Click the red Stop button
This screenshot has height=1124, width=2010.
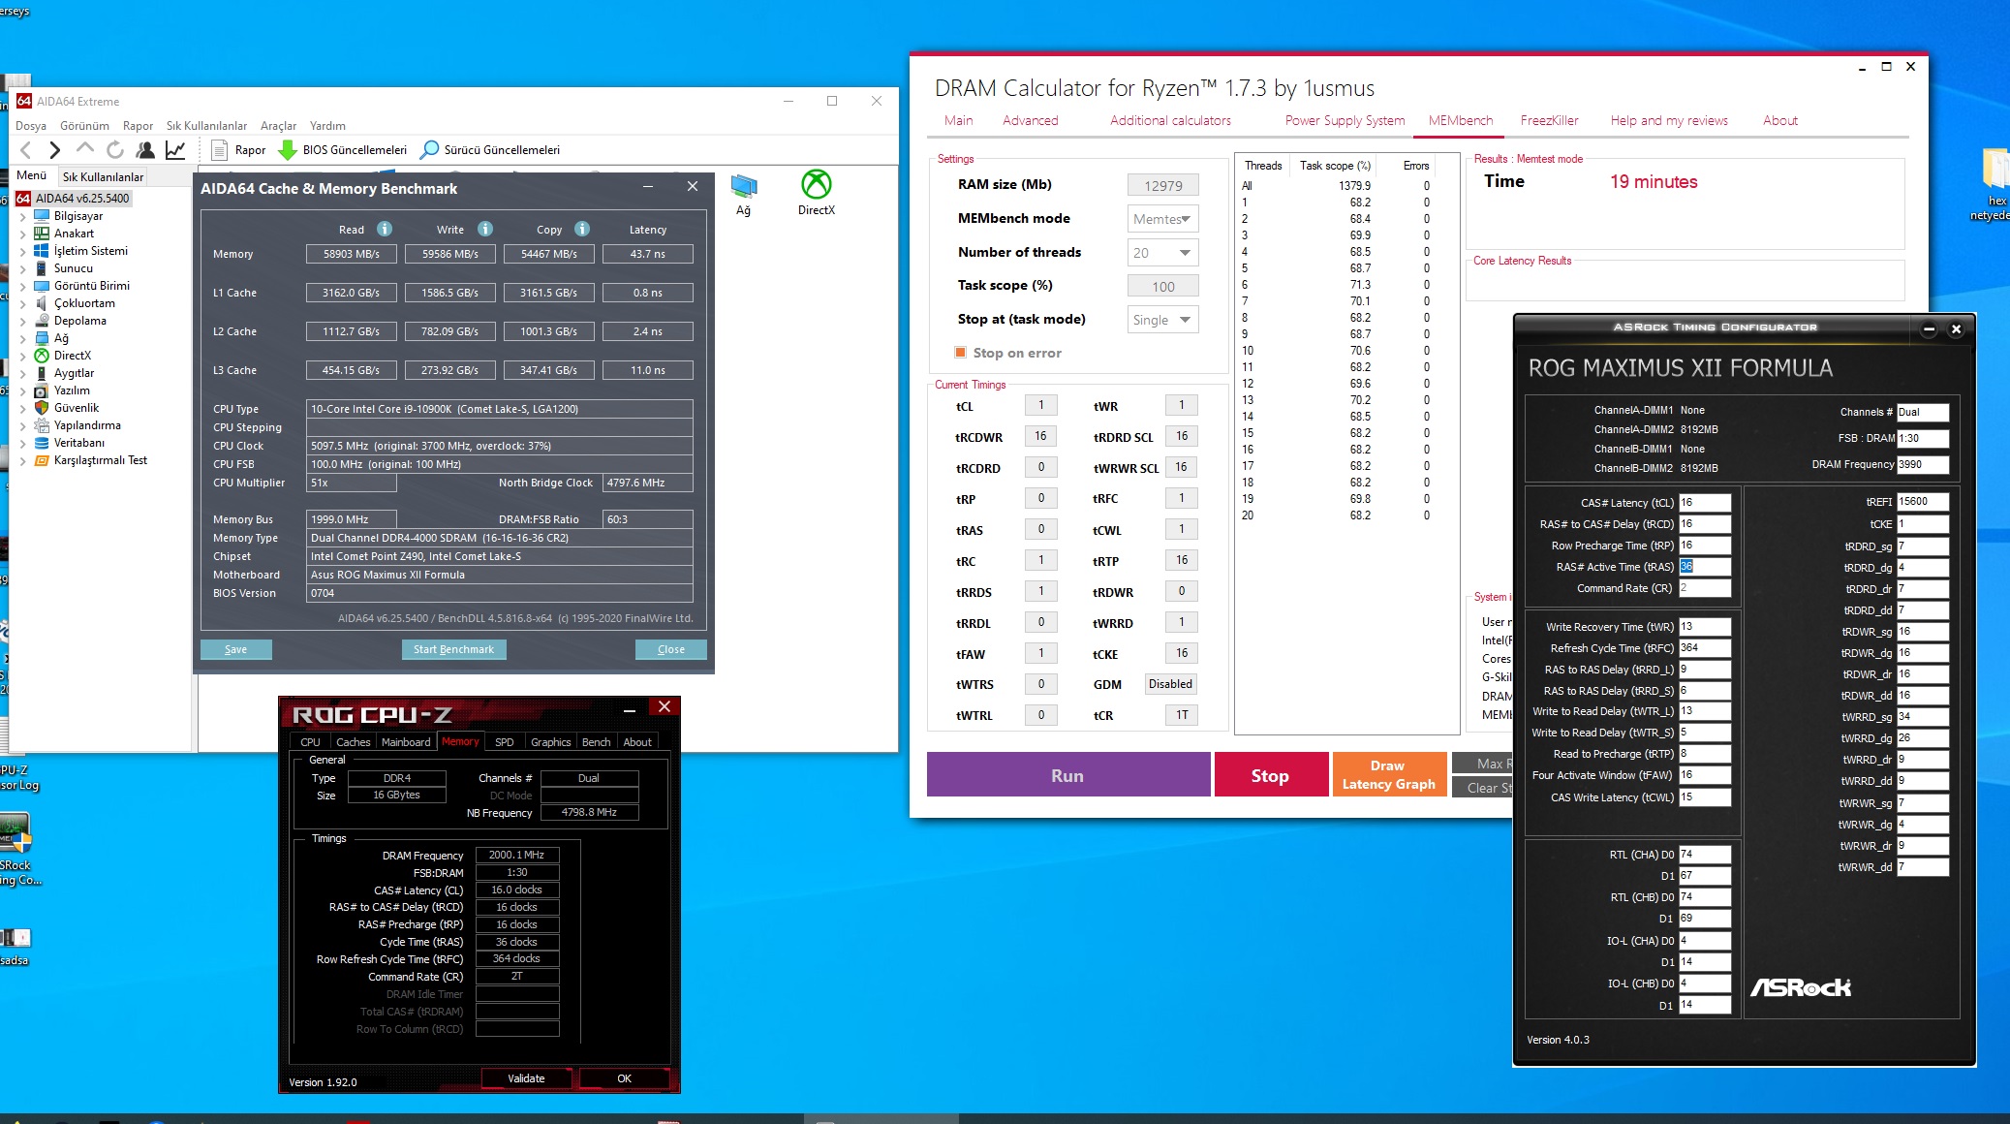[x=1271, y=775]
